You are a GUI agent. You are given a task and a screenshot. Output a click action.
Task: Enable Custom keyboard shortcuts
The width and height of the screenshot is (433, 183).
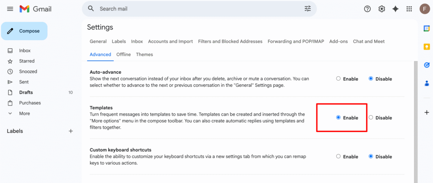(x=338, y=156)
